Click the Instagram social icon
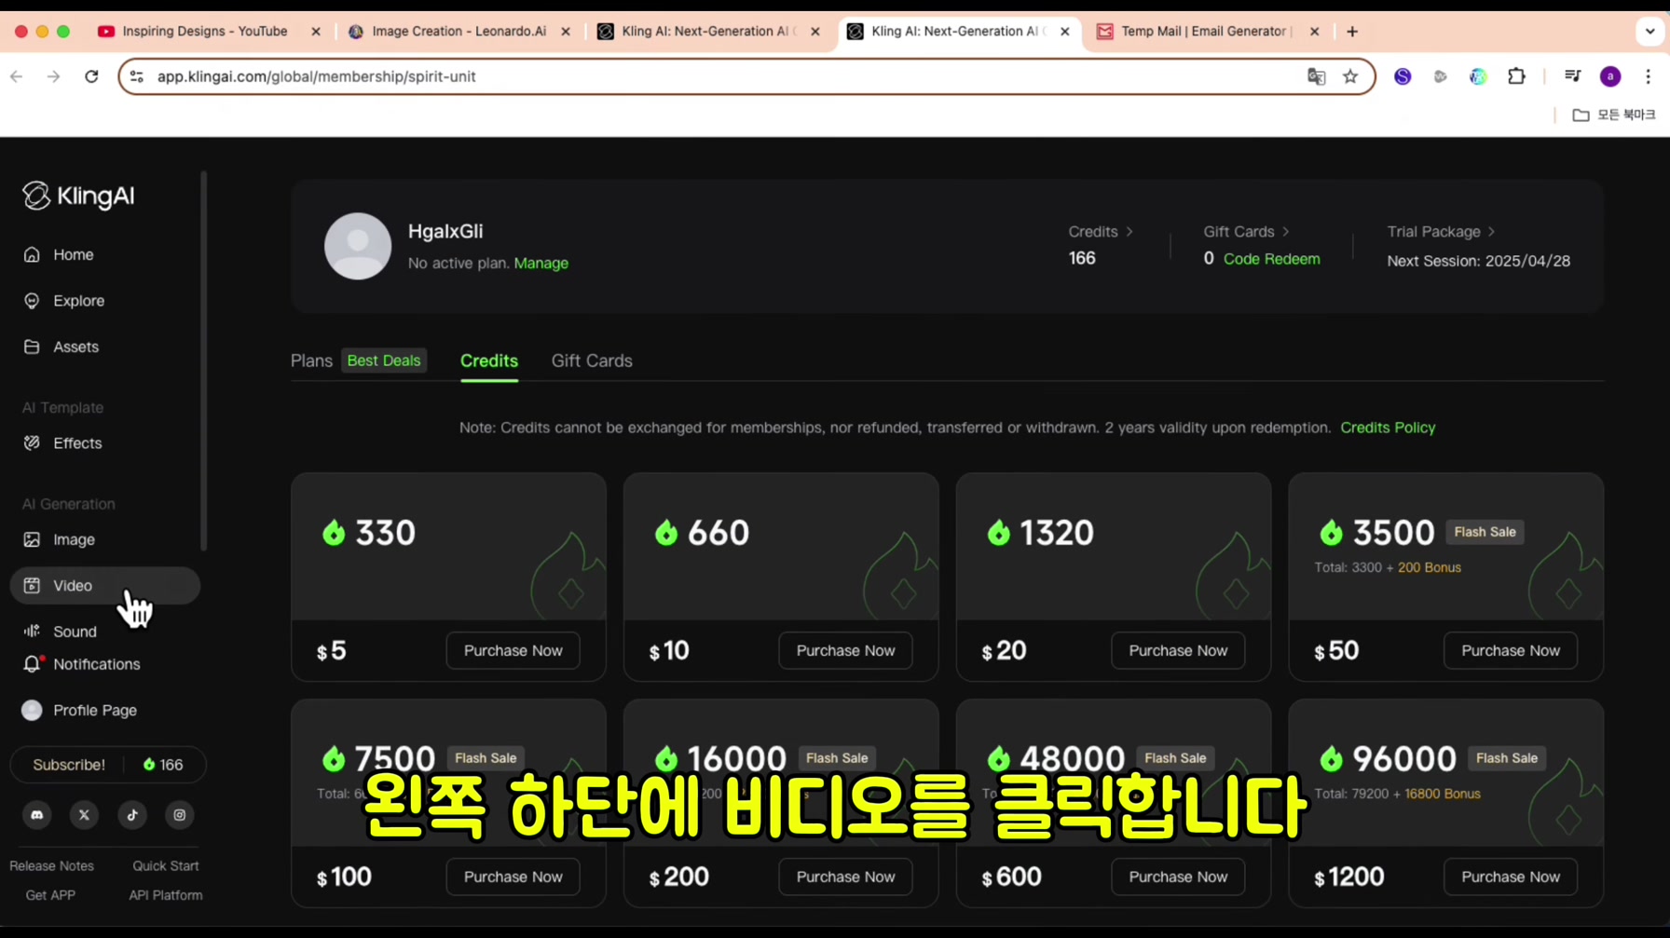This screenshot has width=1670, height=938. pyautogui.click(x=180, y=815)
